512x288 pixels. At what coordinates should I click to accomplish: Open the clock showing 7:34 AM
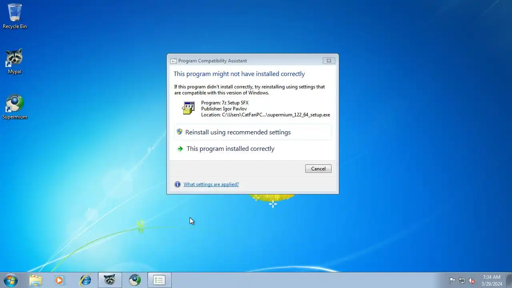pos(492,280)
